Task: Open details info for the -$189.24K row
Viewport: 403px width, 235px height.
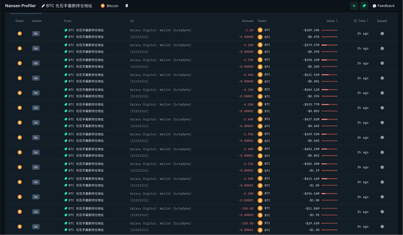Action: (x=382, y=34)
